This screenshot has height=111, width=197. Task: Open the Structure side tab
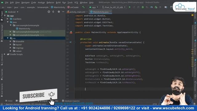2,60
